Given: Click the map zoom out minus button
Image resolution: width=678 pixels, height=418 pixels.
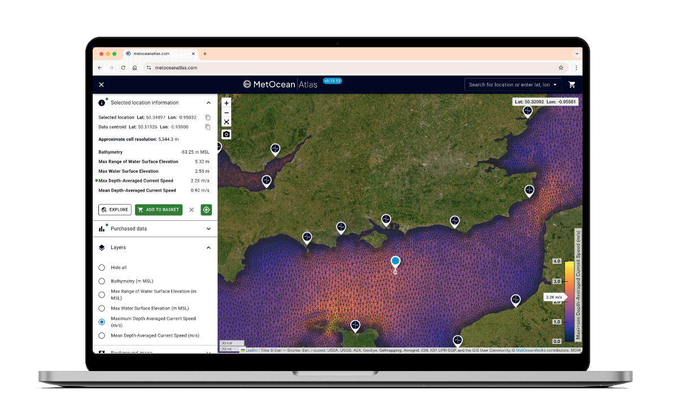Looking at the screenshot, I should tap(227, 112).
